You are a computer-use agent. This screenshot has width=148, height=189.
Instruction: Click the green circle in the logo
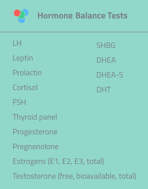click(21, 15)
